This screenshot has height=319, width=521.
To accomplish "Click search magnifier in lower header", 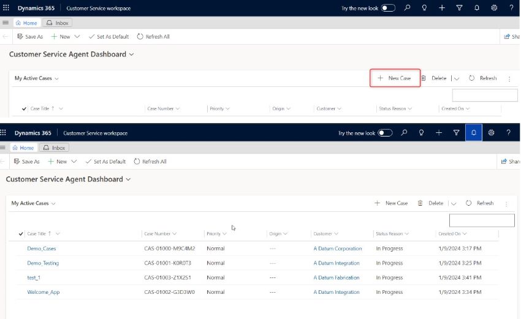I will coord(404,133).
